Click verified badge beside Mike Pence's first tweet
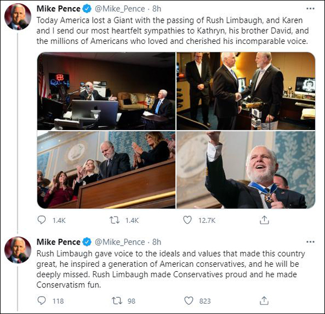The width and height of the screenshot is (325, 314). pyautogui.click(x=86, y=9)
